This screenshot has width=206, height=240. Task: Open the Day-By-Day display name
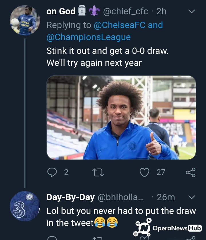70,197
